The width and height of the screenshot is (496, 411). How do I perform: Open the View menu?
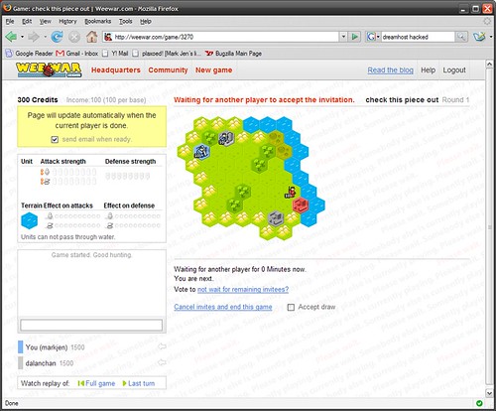point(46,21)
